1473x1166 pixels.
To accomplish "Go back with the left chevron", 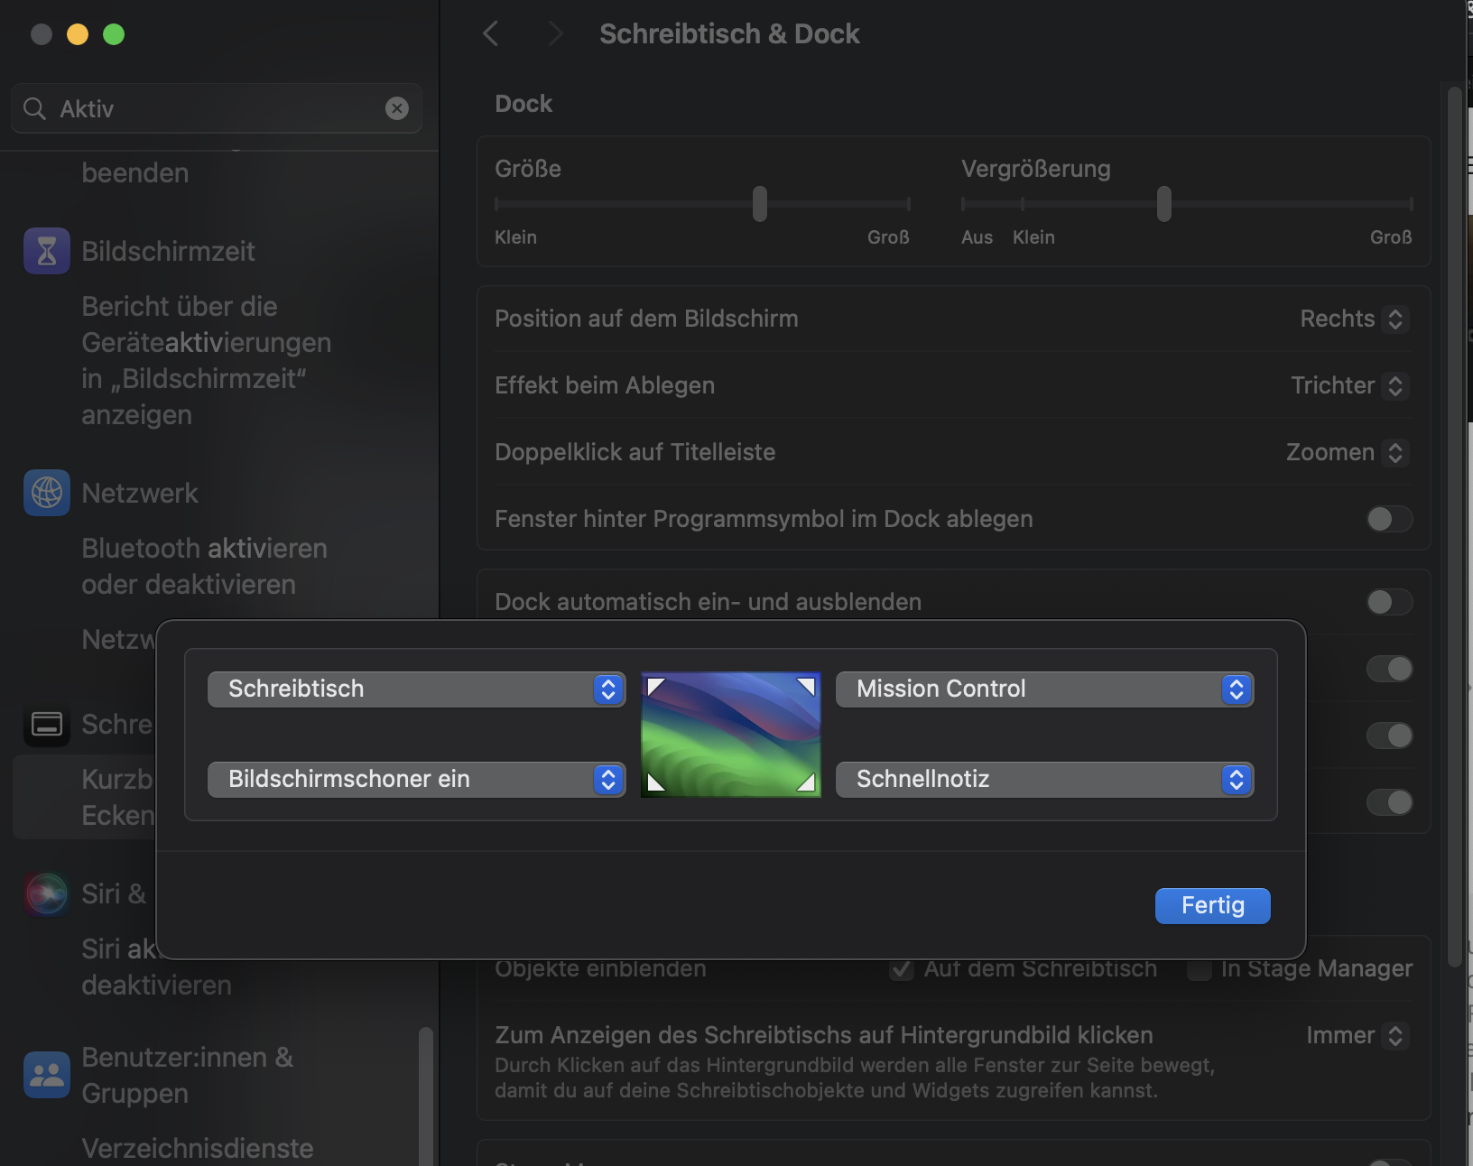I will click(x=491, y=34).
